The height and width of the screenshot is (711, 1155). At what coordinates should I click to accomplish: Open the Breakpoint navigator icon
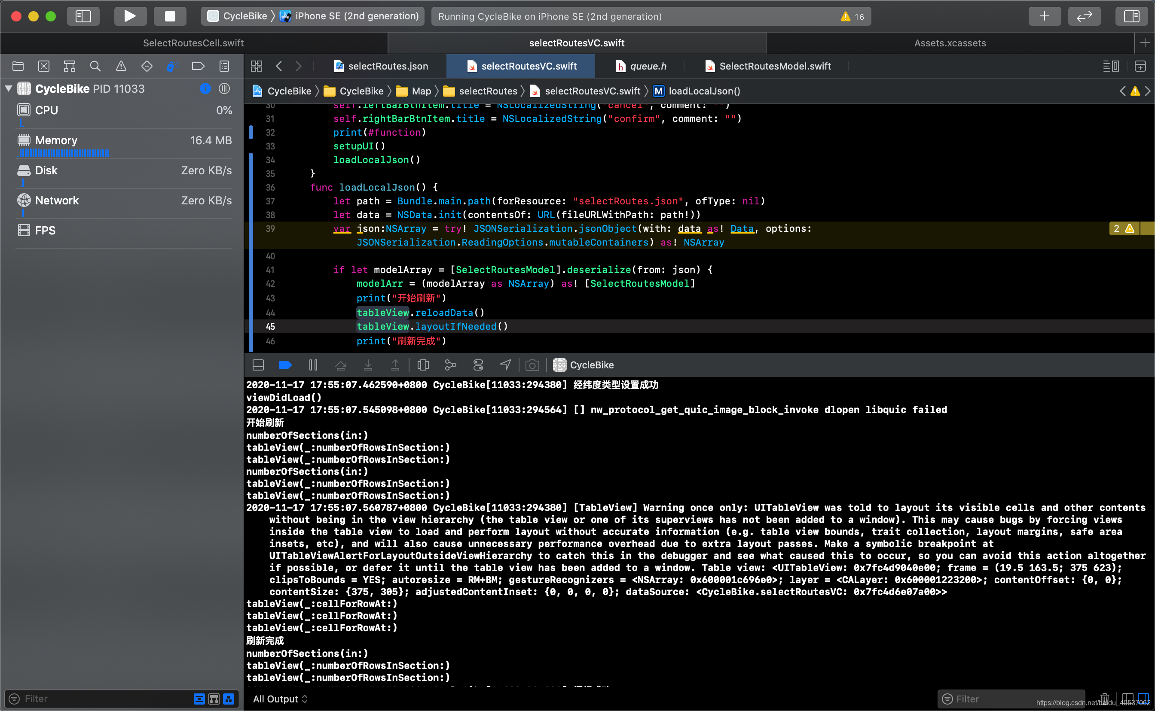[x=198, y=66]
